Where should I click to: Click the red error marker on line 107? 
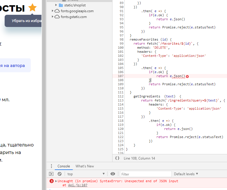point(187,77)
